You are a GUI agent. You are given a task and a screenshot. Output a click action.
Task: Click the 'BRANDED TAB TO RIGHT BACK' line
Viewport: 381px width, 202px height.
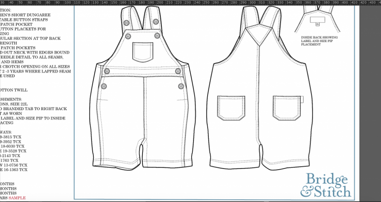click(33, 109)
